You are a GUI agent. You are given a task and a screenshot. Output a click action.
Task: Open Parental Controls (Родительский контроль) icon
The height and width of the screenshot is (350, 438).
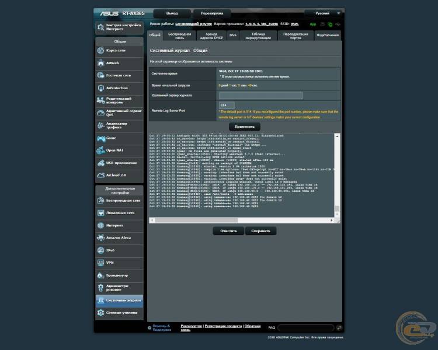(x=100, y=100)
